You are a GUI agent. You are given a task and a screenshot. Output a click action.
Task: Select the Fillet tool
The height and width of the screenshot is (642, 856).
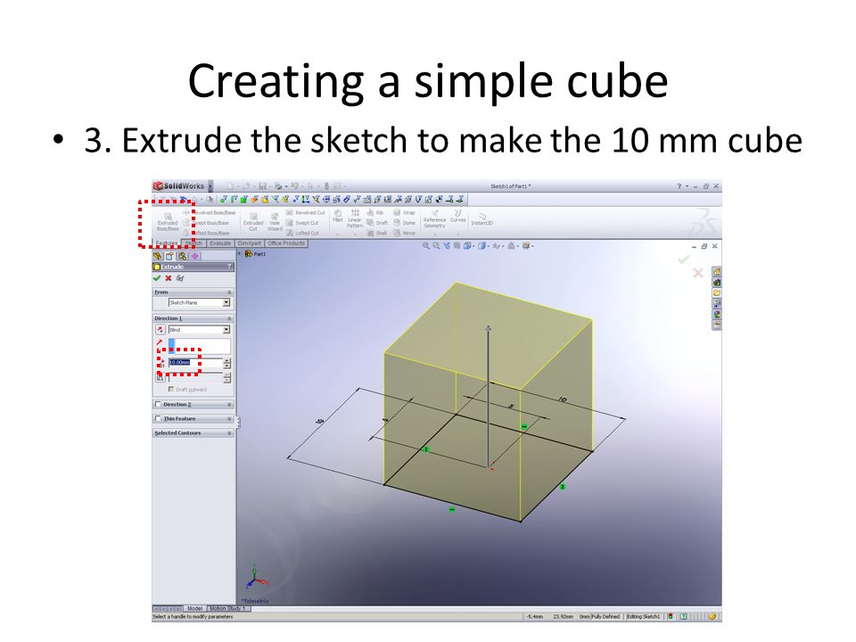pos(338,216)
